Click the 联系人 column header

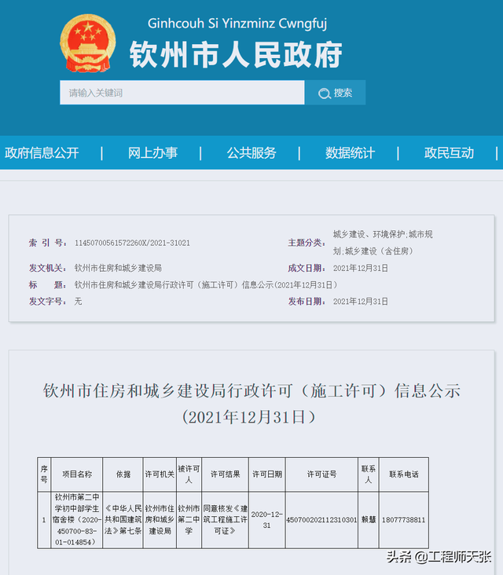pos(369,474)
